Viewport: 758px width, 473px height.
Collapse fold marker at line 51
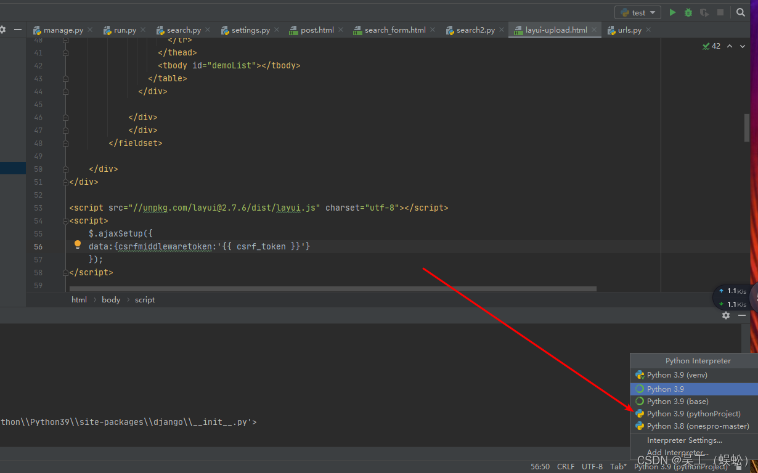tap(65, 182)
